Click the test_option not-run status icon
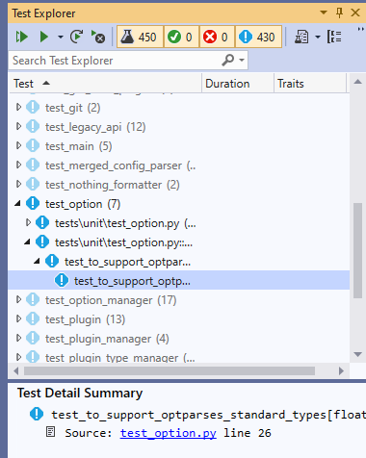Viewport: 366px width, 458px height. 33,203
